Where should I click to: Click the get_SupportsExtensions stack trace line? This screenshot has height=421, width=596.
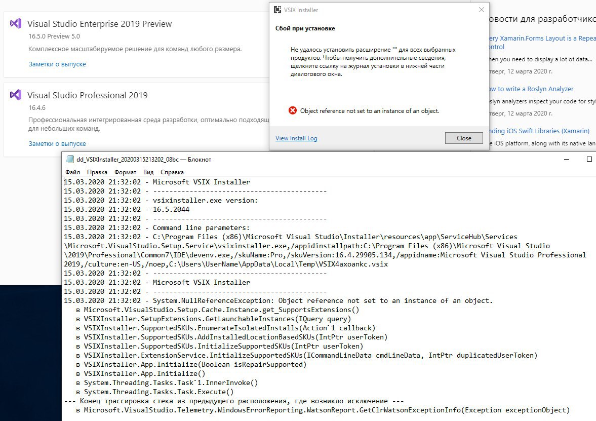[x=217, y=310]
